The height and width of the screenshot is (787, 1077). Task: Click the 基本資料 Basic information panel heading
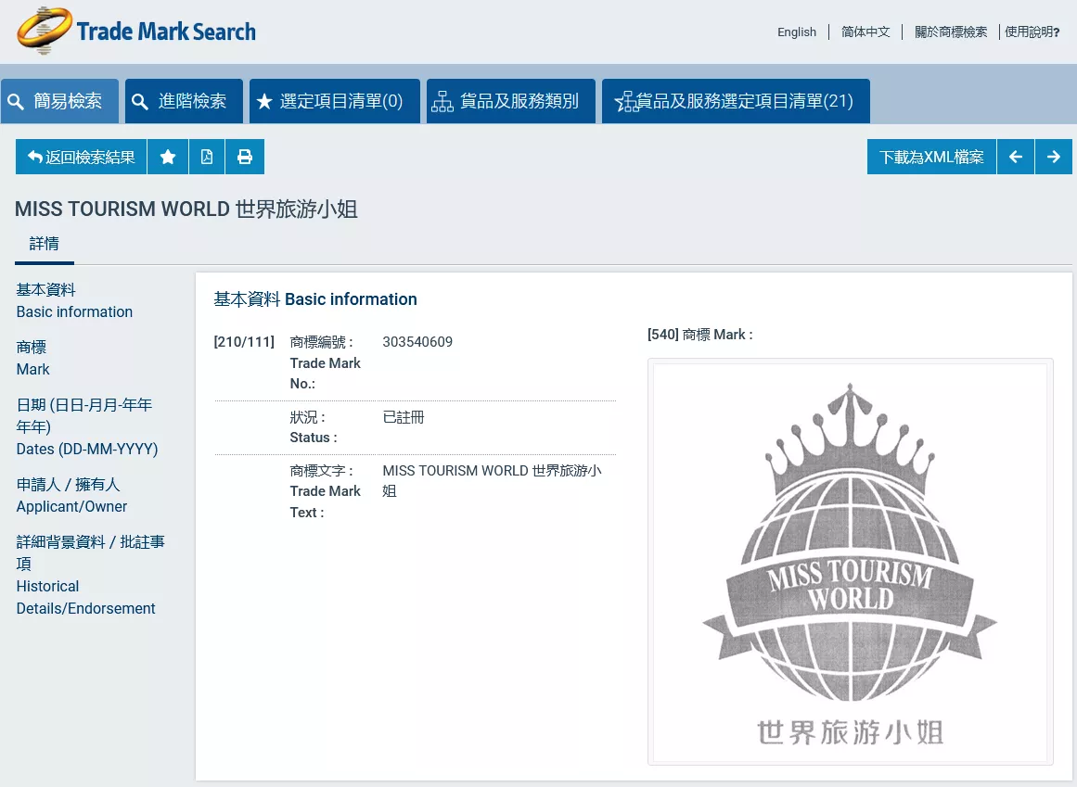point(315,299)
